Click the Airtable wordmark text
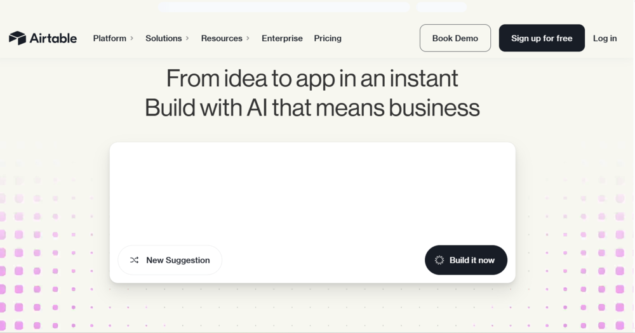 point(53,38)
